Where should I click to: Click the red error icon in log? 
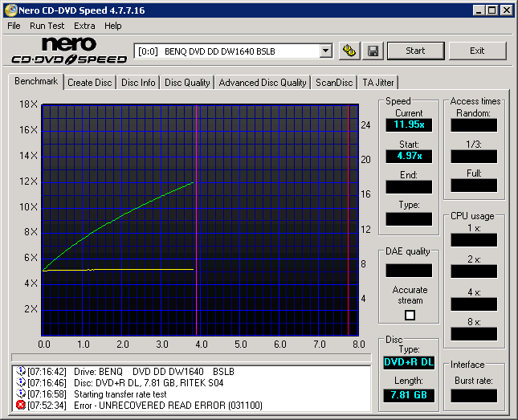[21, 405]
